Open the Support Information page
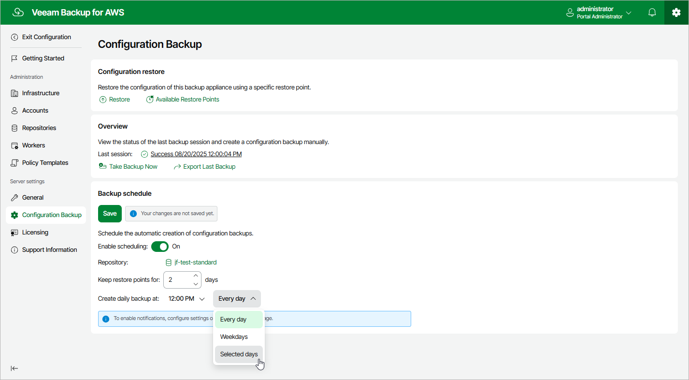The height and width of the screenshot is (380, 689). coord(49,250)
